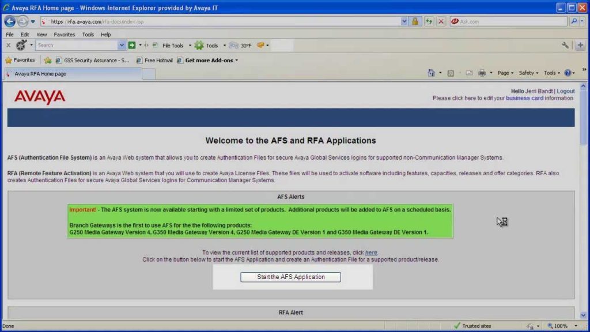Image resolution: width=590 pixels, height=332 pixels.
Task: Click the vertical scrollbar up arrow
Action: [x=583, y=86]
